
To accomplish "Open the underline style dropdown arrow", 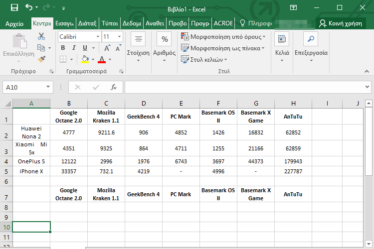I will coord(94,48).
